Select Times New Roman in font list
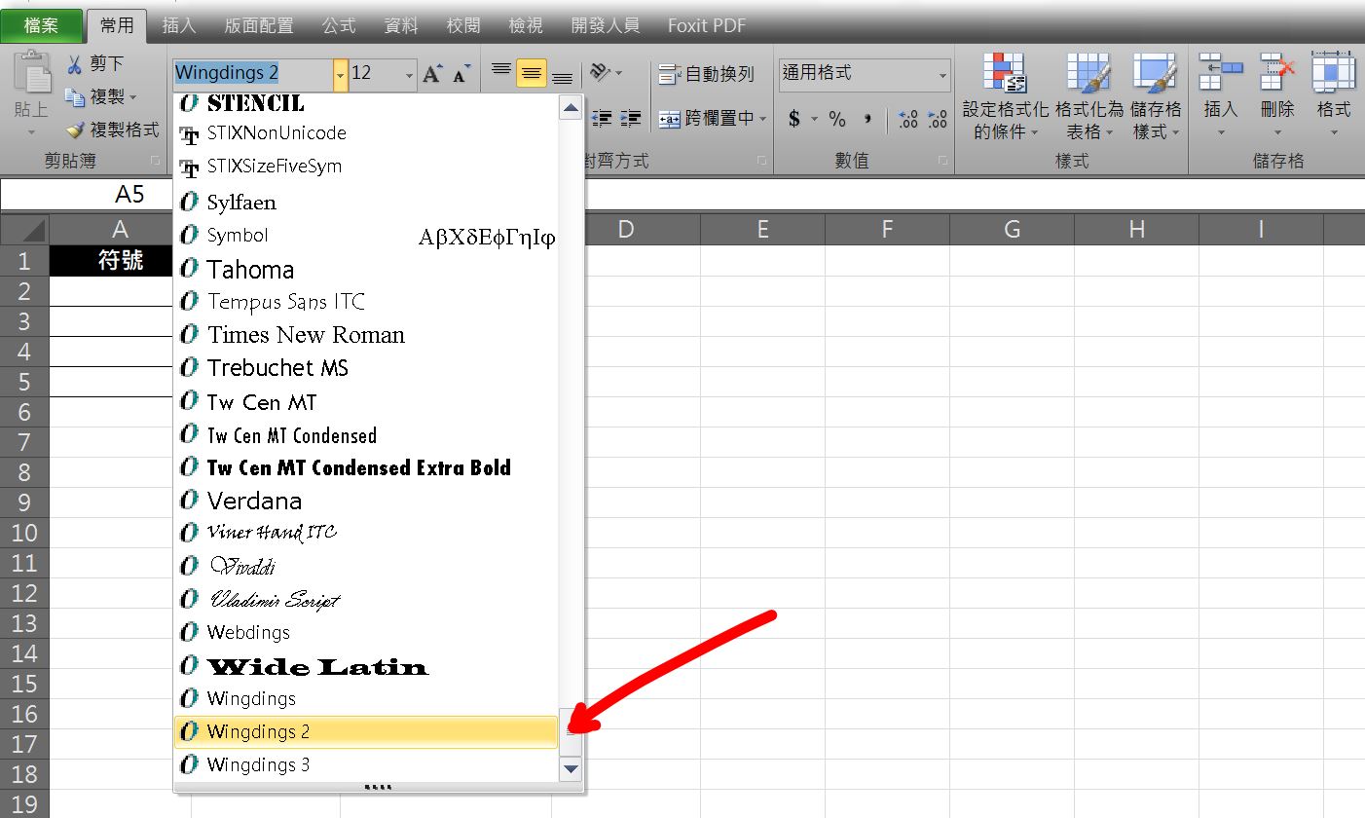 click(366, 335)
